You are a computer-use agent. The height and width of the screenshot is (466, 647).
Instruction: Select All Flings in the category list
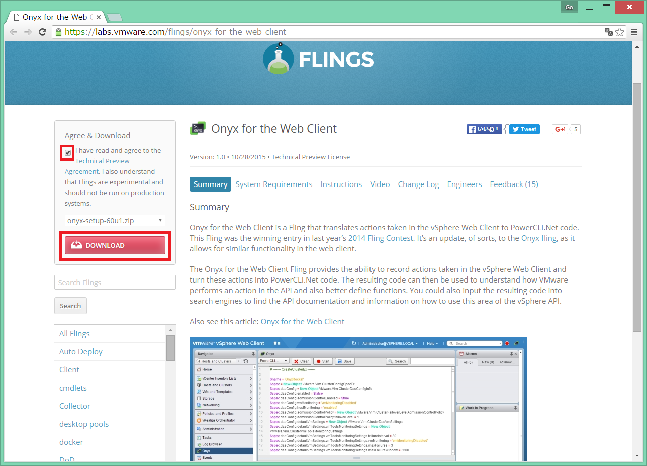click(74, 334)
